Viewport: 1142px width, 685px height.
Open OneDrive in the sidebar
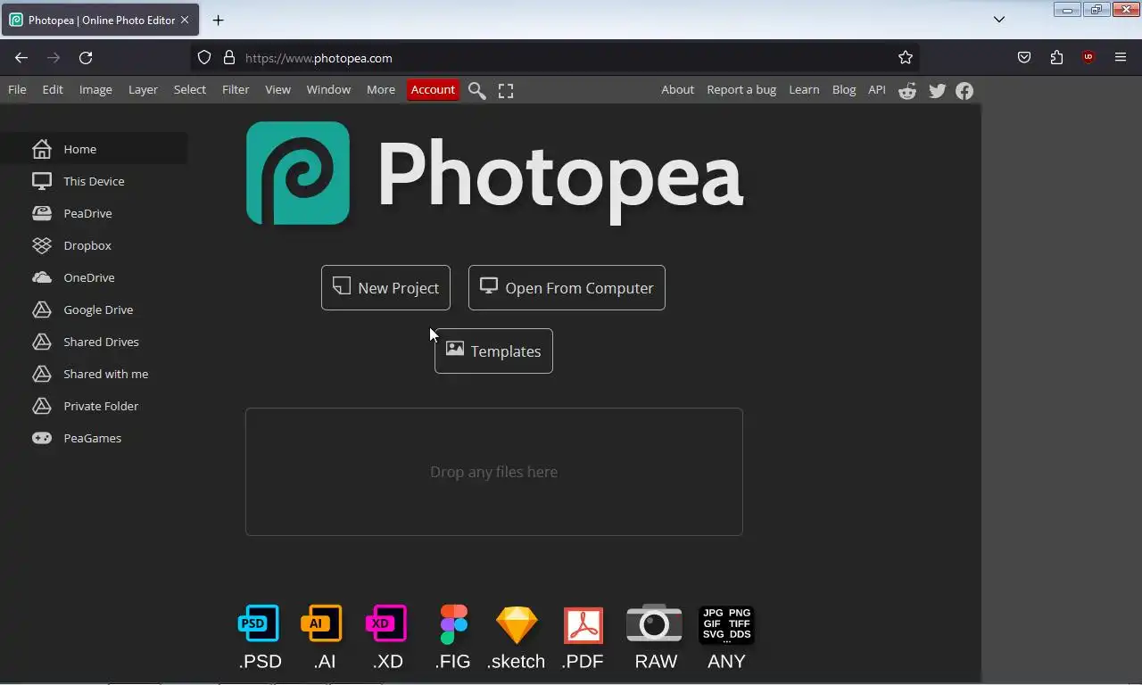94,277
